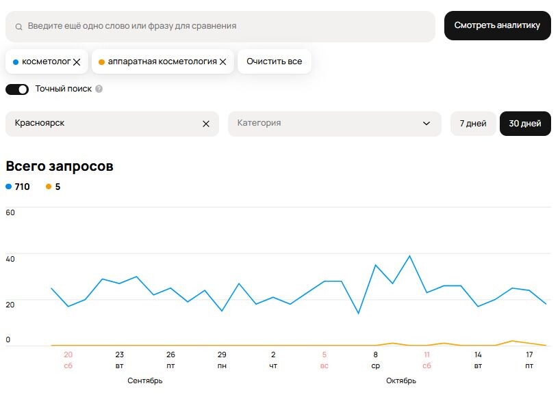560x403 pixels.
Task: Click the orange 5 legend marker
Action: click(x=48, y=186)
